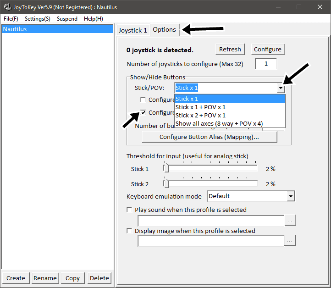Open the Suspend menu
Screen dimensions: 331x288
tap(67, 19)
